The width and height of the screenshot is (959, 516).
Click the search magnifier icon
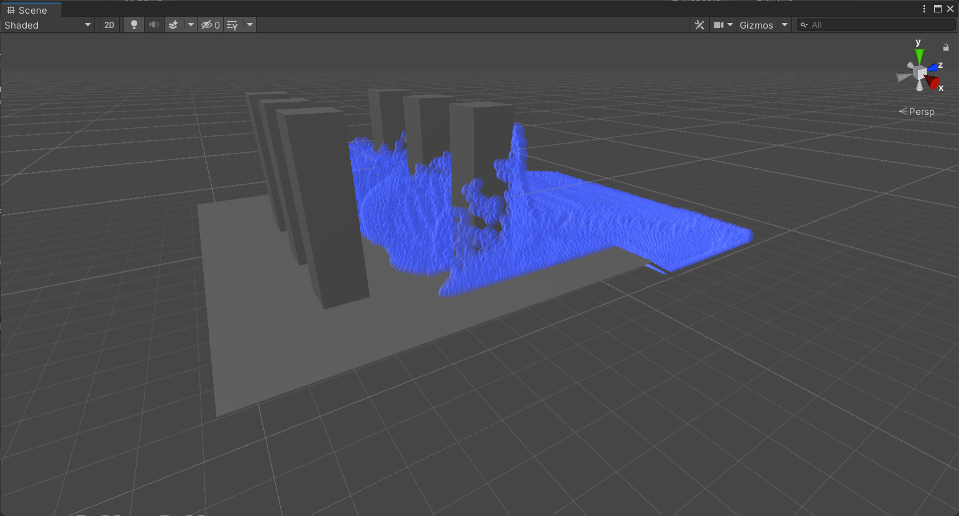point(804,25)
